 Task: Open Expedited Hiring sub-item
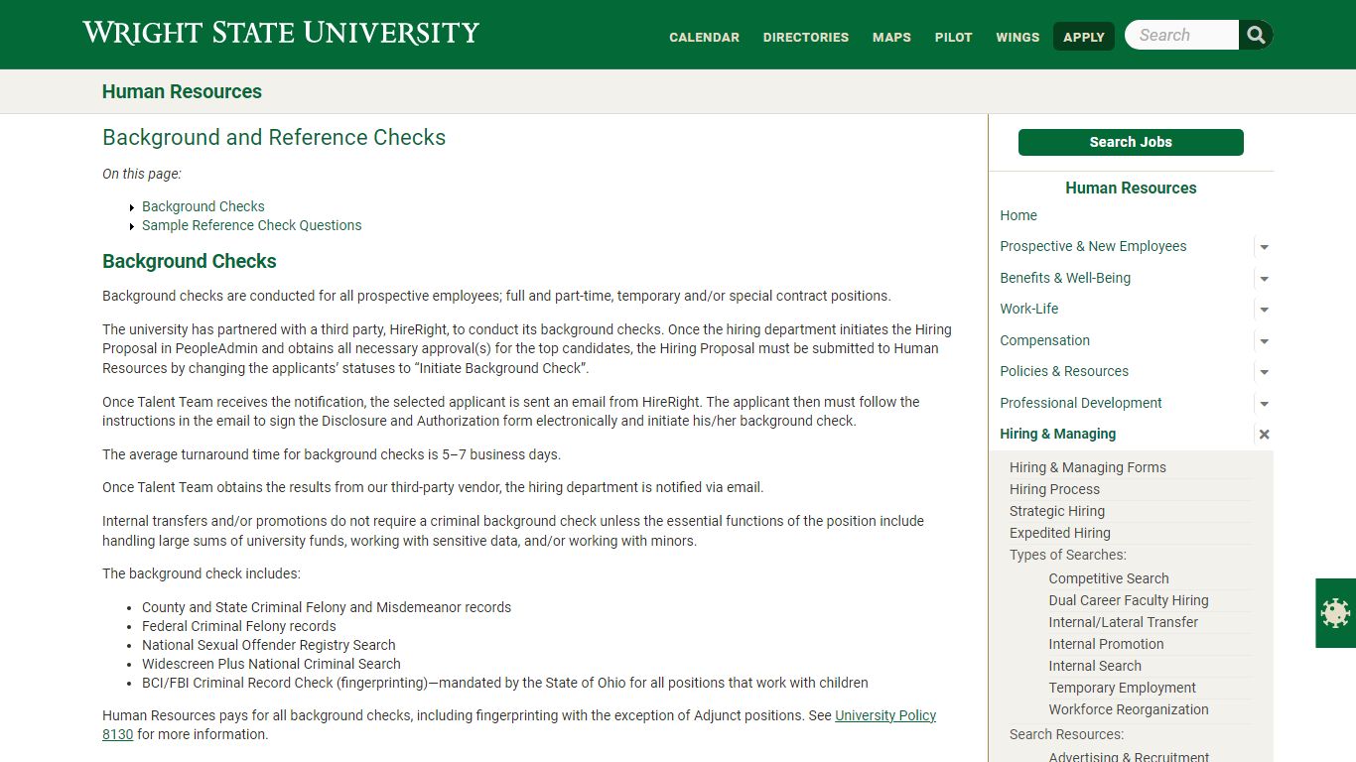point(1060,533)
